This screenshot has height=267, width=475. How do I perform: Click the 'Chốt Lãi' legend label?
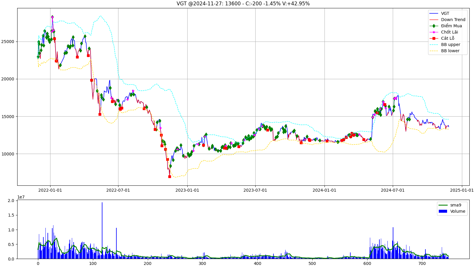pos(449,32)
